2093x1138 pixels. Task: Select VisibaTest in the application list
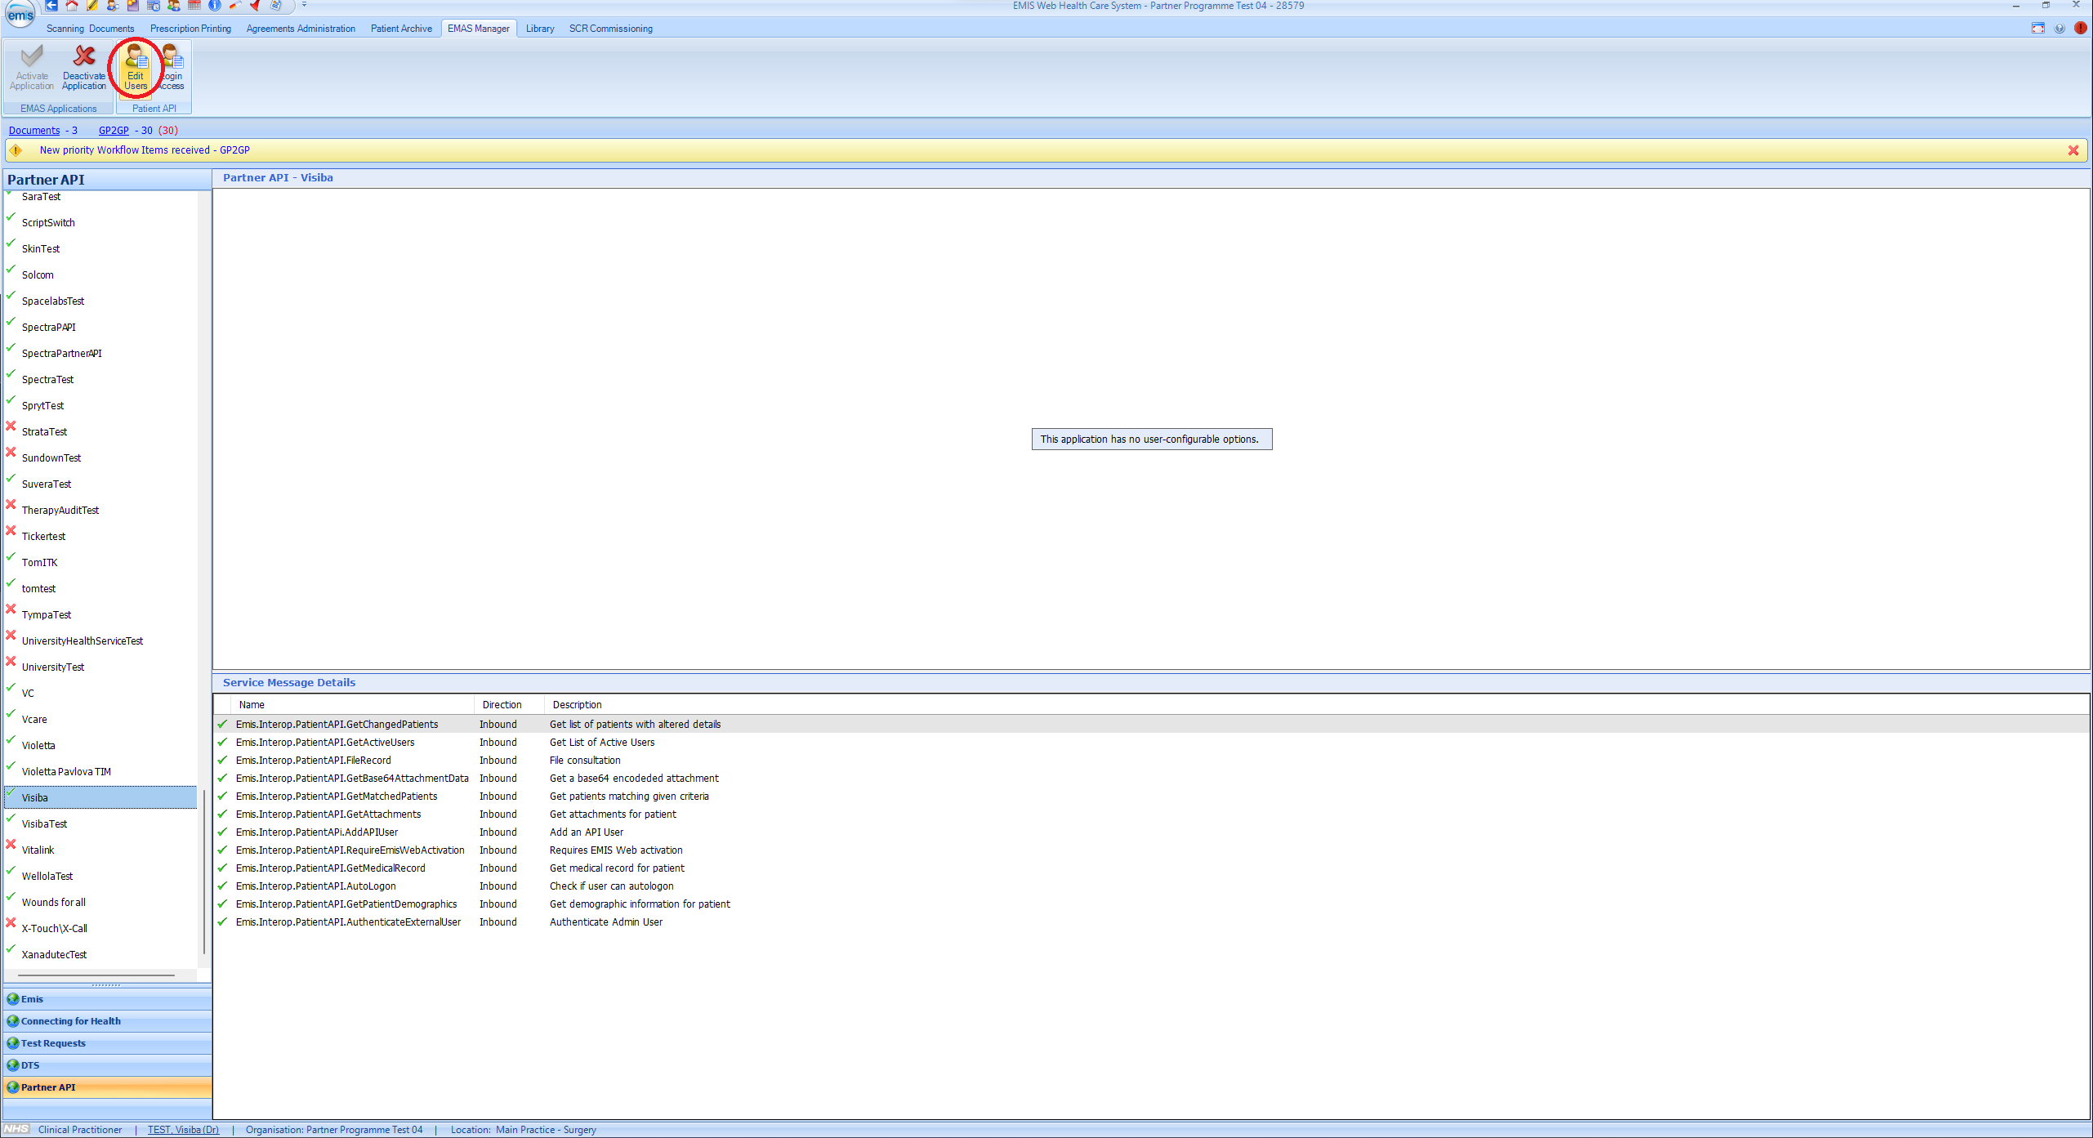(100, 823)
